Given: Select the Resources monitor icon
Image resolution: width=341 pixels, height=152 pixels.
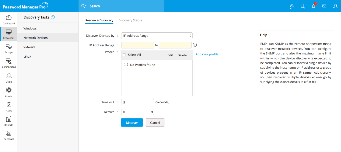Looking at the screenshot, I should tap(9, 32).
